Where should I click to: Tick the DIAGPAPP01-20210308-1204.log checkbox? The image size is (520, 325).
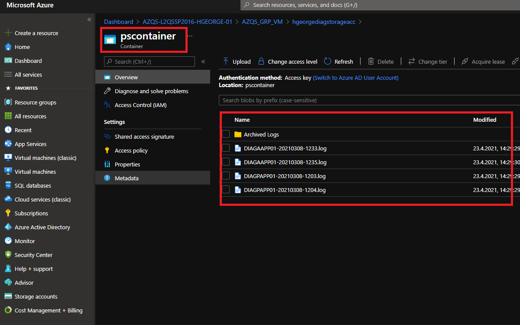click(x=226, y=190)
